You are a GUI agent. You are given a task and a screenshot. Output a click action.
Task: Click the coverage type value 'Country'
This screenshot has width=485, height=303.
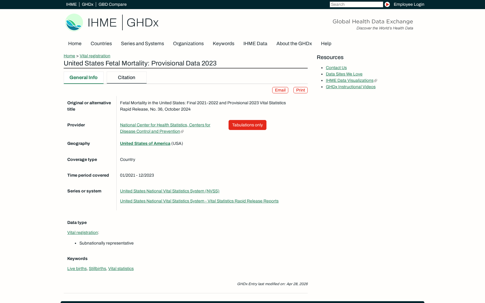pos(128,159)
